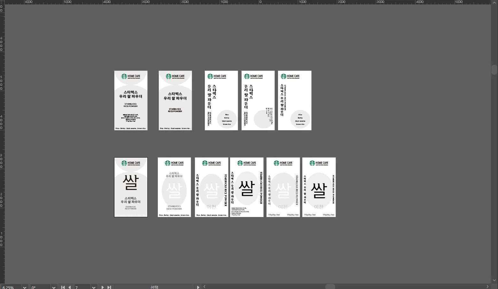Click the vertical scrollbar thumb
The width and height of the screenshot is (498, 289).
494,70
